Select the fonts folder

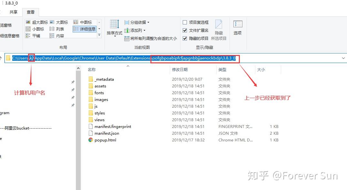[x=96, y=93]
